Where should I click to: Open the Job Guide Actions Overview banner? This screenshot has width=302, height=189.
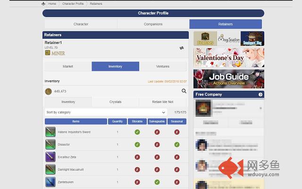(229, 79)
